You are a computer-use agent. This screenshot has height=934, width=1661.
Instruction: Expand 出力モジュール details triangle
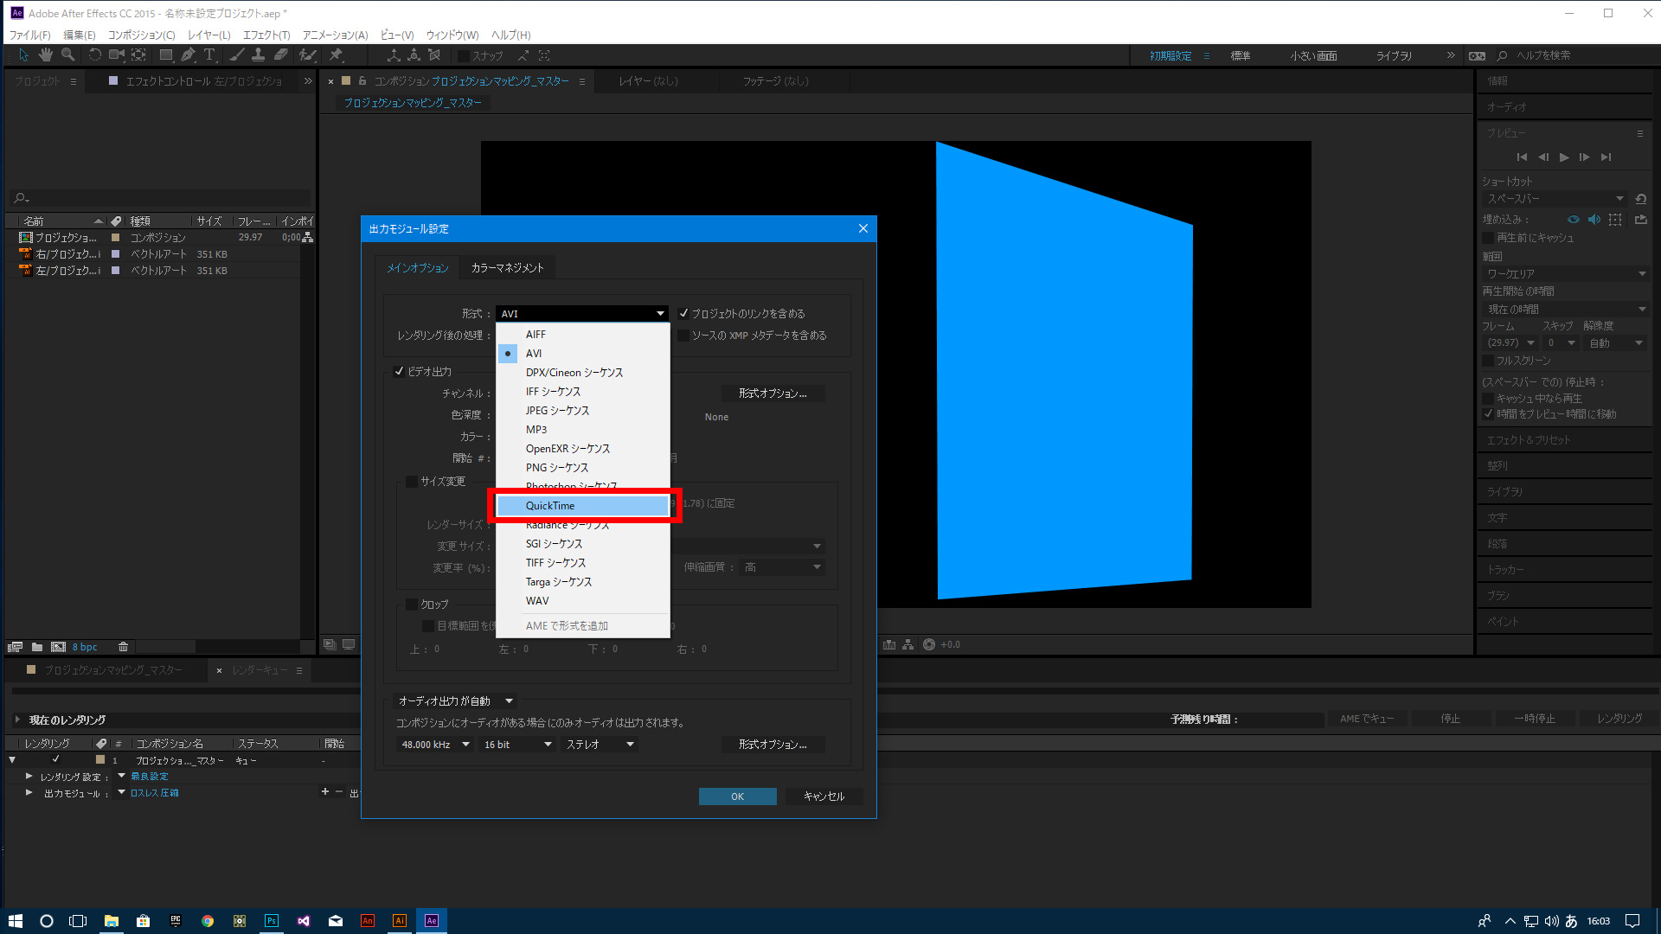pos(29,793)
